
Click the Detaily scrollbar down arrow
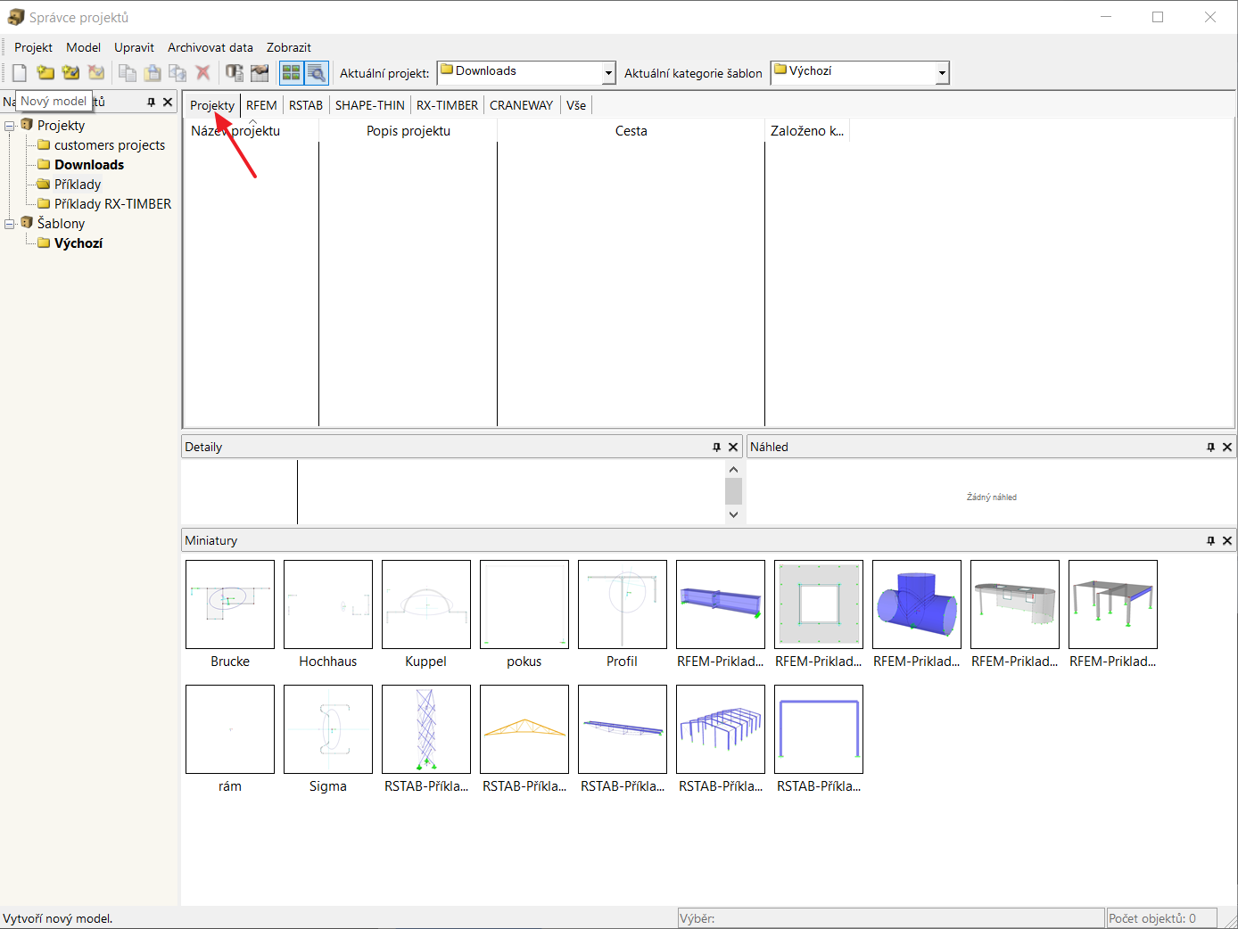[734, 514]
